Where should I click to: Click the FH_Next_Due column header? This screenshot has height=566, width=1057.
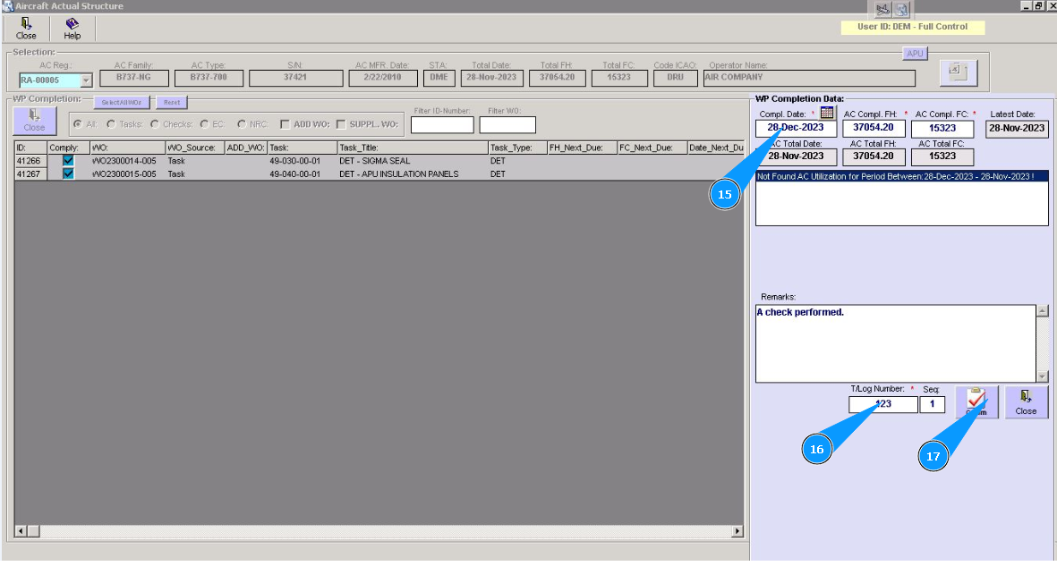(583, 148)
